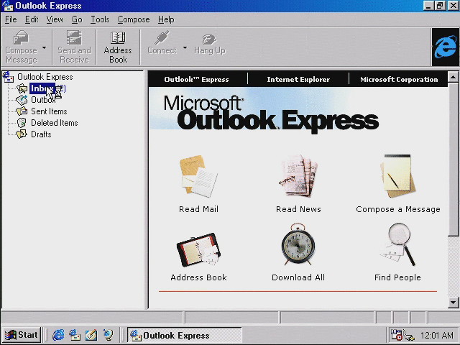This screenshot has height=345, width=460.
Task: Click the Compose a Message notepad icon
Action: pos(397,176)
